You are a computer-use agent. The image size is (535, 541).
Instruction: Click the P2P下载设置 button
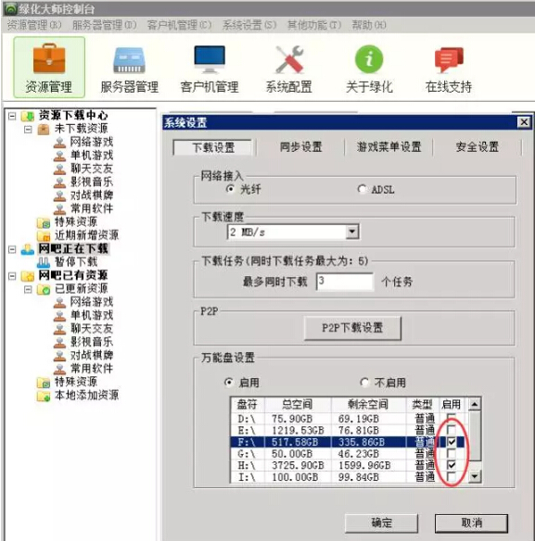coord(352,327)
